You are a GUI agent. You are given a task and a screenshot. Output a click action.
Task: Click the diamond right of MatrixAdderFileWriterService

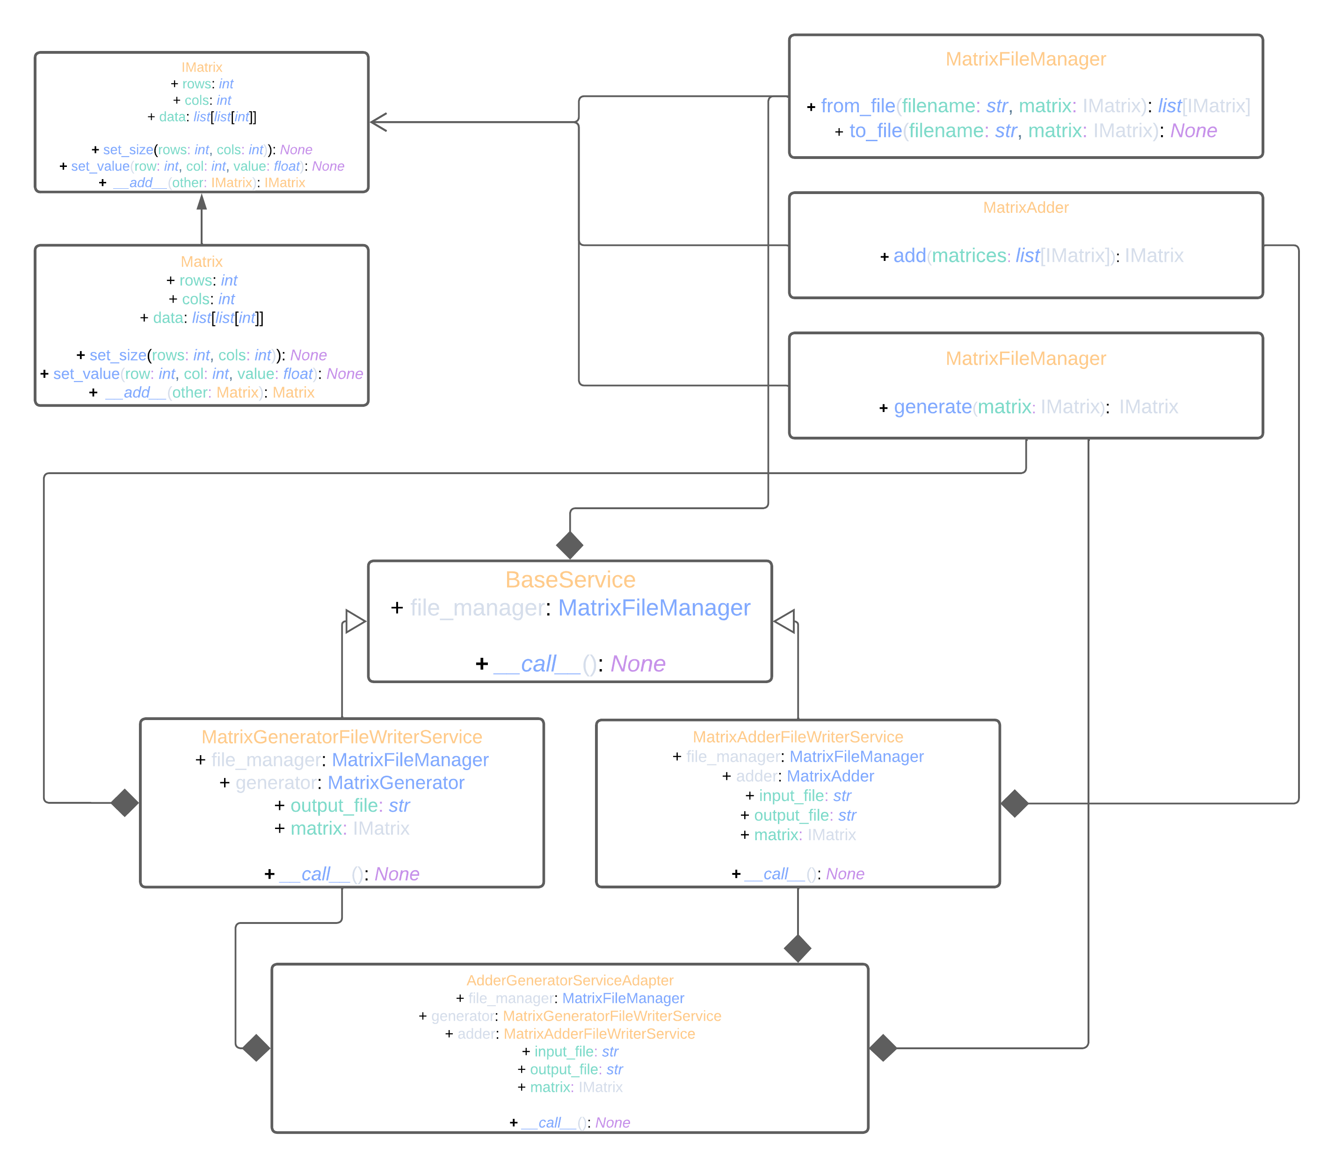click(x=1014, y=803)
